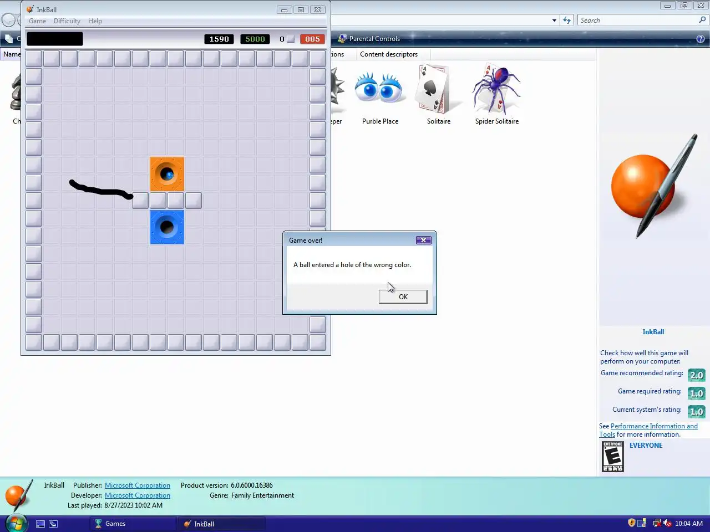Click the InkBall title bar icon
The height and width of the screenshot is (532, 710).
30,9
